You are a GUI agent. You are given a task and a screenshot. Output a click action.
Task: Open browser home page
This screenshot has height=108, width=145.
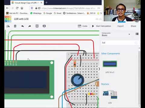coord(22,8)
